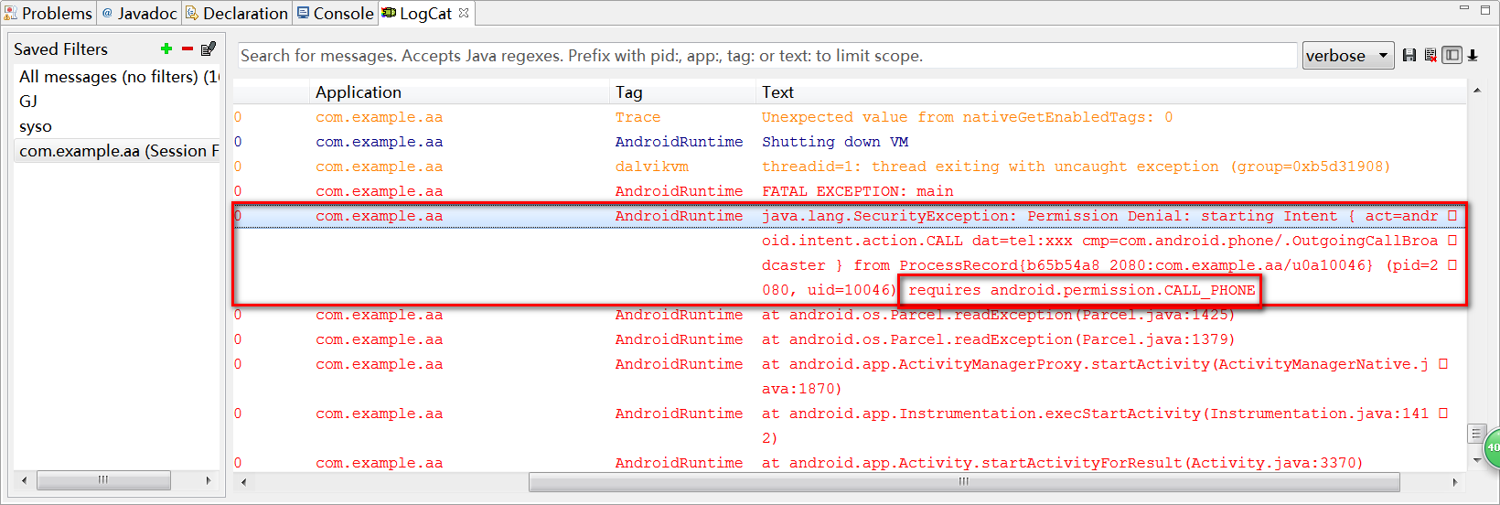This screenshot has width=1500, height=505.
Task: Click log table horizontal scroll right arrow
Action: click(1455, 481)
